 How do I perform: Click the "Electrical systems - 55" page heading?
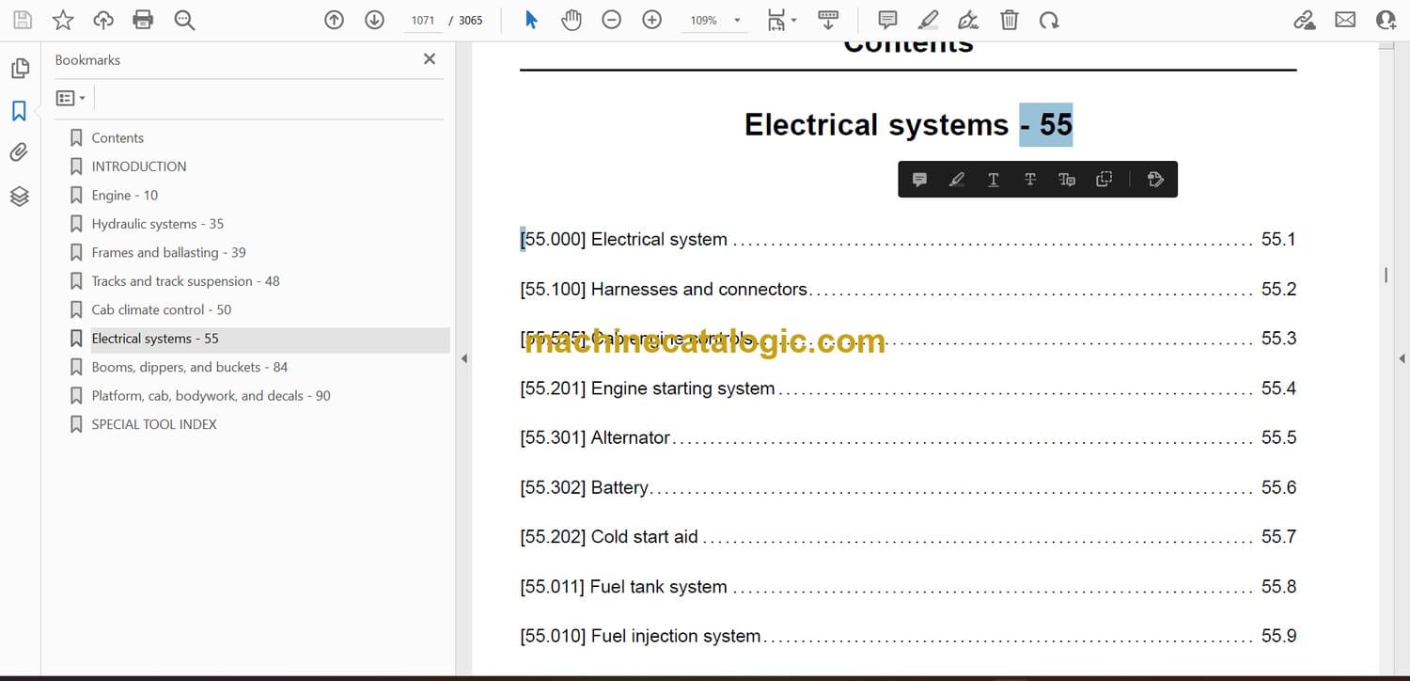click(x=908, y=125)
